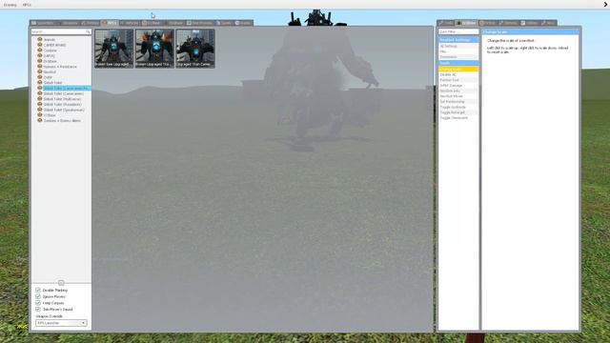The height and width of the screenshot is (343, 610).
Task: Open the Tools tab in right panel
Action: pos(446,23)
